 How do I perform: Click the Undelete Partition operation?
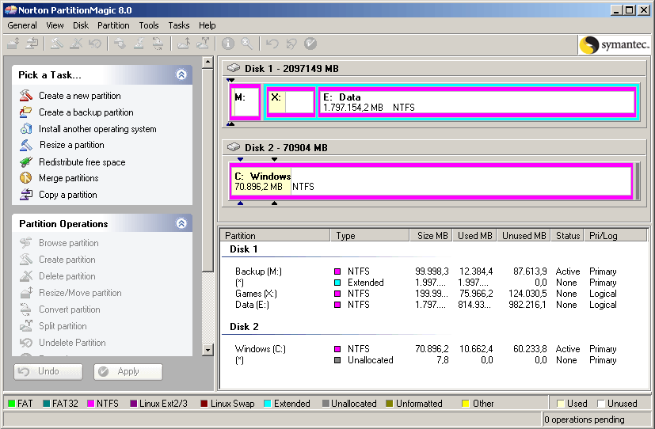coord(72,343)
